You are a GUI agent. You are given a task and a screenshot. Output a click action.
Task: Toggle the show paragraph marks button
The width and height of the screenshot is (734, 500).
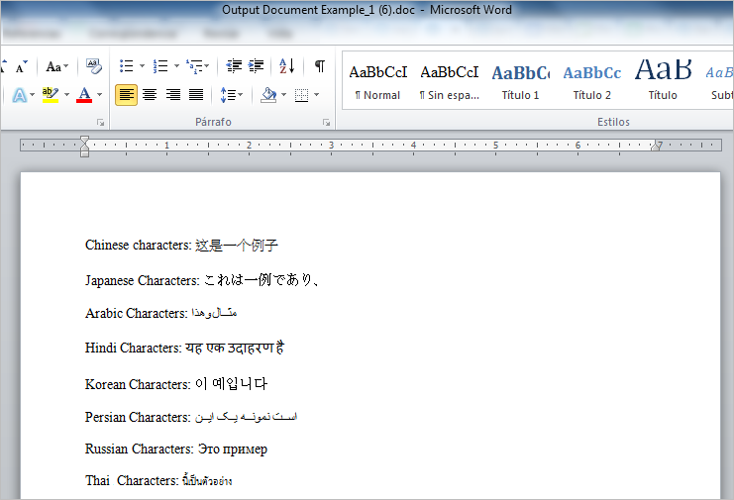click(x=319, y=66)
